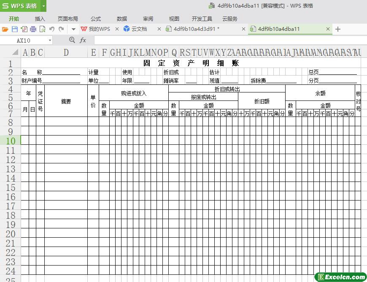367x282 pixels.
Task: Click the printer icon
Action: point(33,29)
